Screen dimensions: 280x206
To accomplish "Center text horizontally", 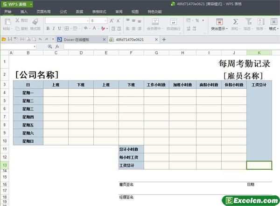I will (133, 28).
